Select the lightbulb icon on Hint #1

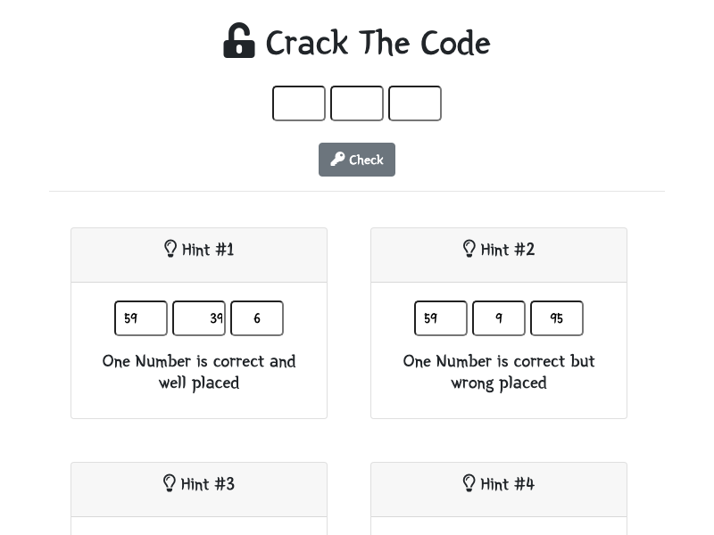click(x=170, y=249)
